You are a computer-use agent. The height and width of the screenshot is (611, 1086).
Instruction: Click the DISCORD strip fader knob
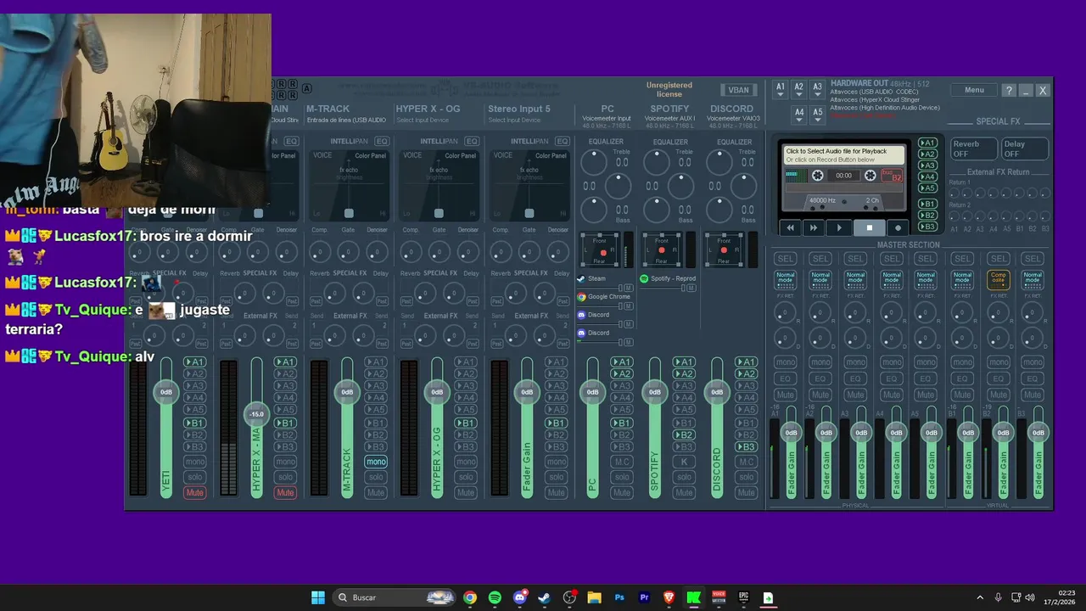tap(717, 392)
